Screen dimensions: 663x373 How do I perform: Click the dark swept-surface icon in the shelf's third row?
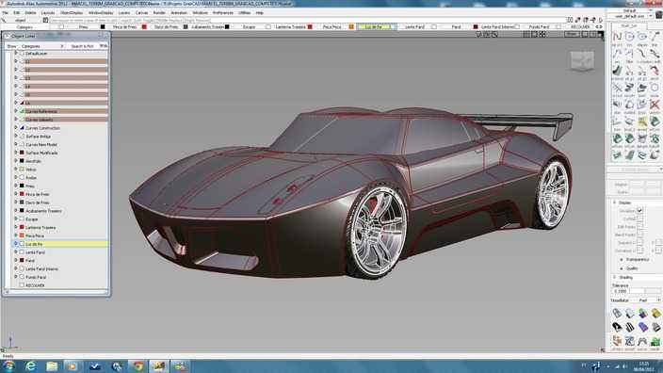[617, 71]
